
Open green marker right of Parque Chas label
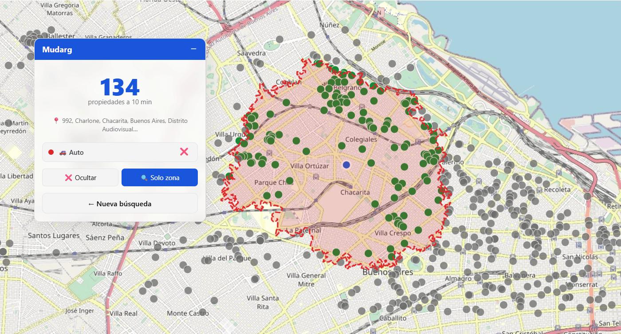click(x=290, y=181)
